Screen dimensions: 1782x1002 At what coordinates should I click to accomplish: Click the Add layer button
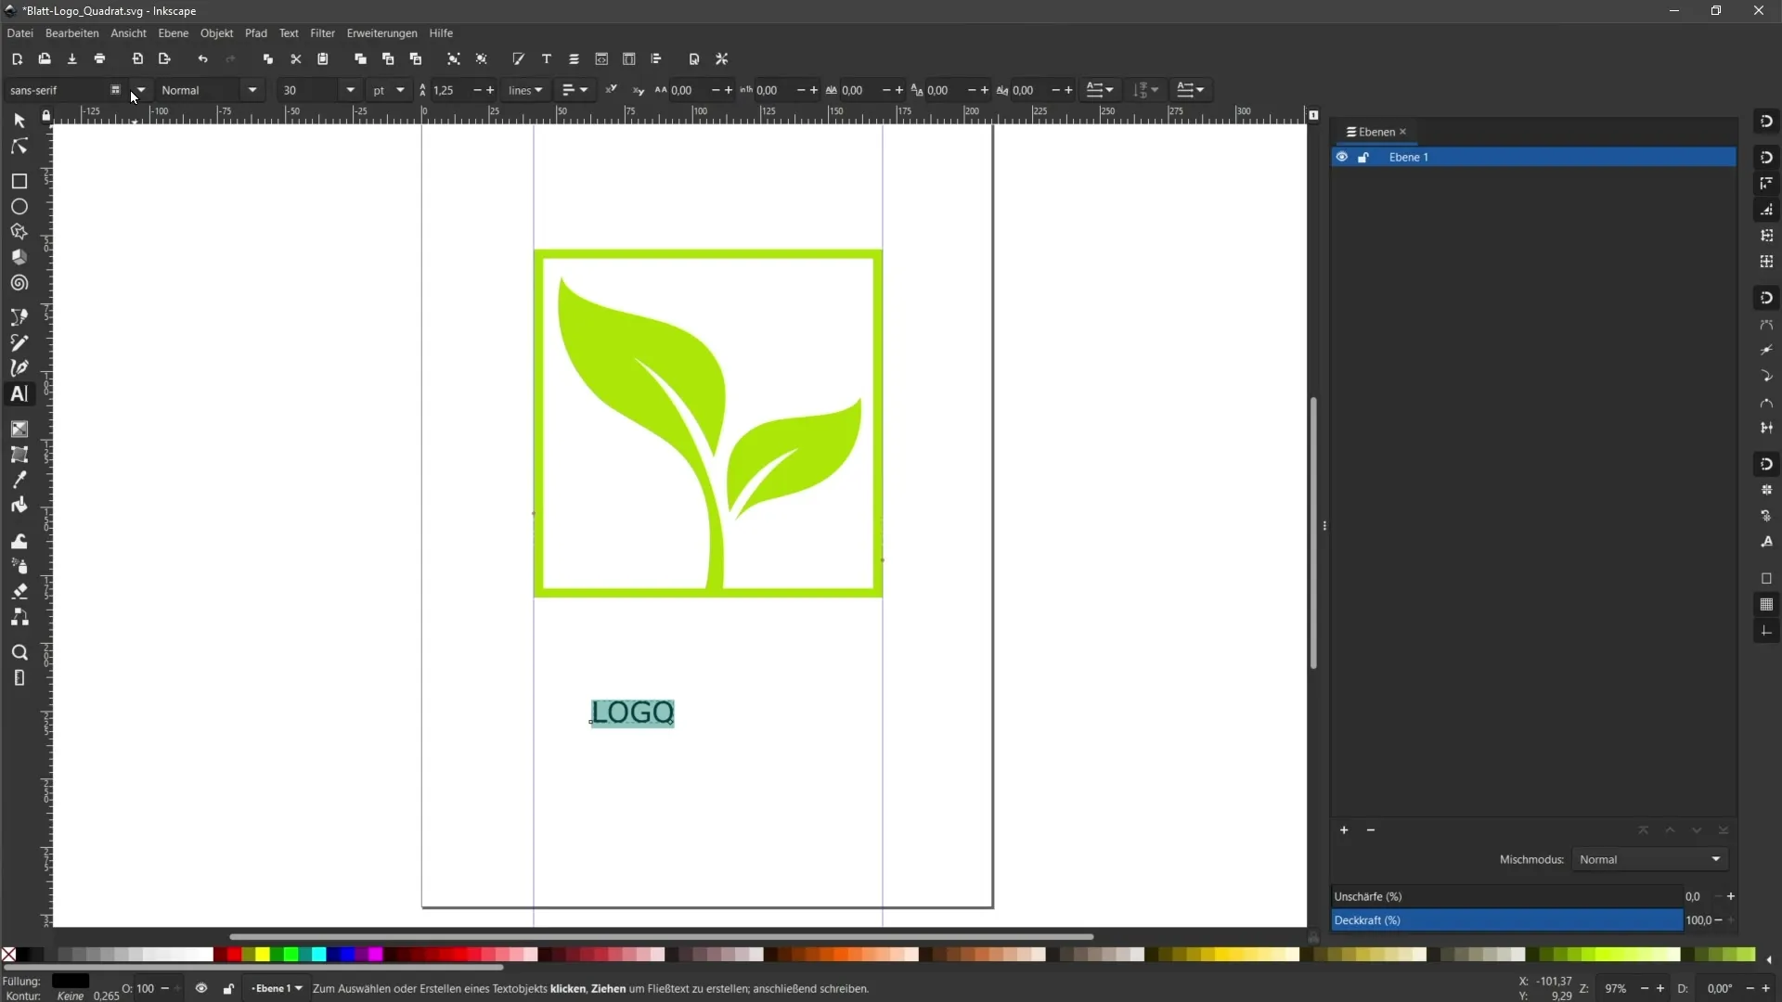click(x=1343, y=829)
